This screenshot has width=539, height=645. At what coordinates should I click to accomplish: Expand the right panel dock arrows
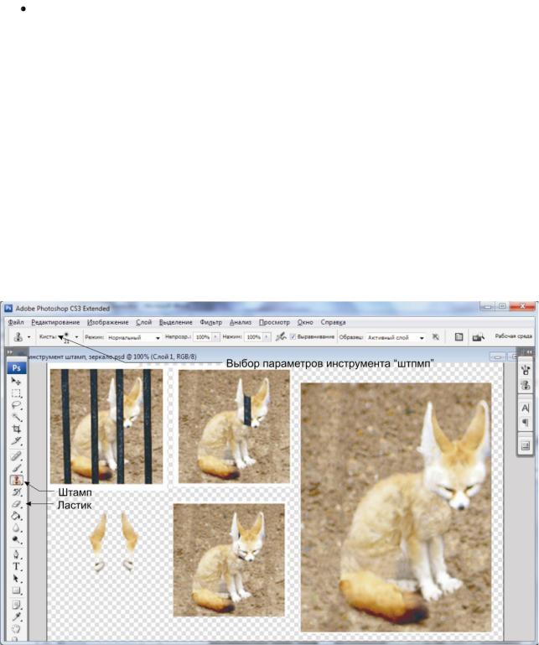point(530,352)
